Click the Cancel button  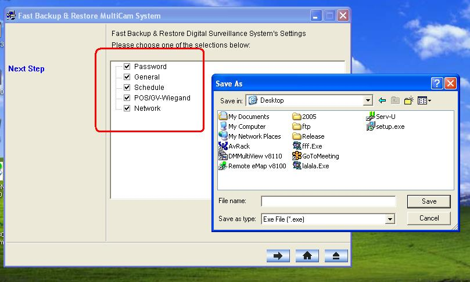click(x=429, y=218)
